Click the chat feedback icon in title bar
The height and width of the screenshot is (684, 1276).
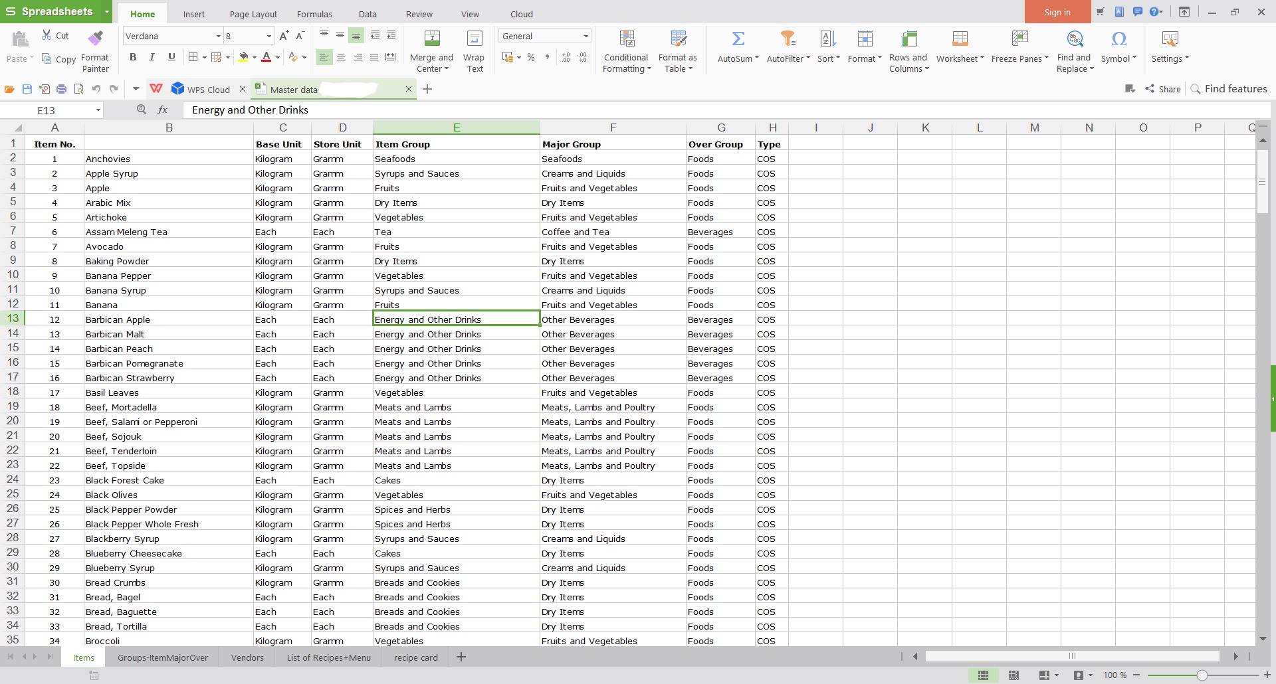(1137, 12)
